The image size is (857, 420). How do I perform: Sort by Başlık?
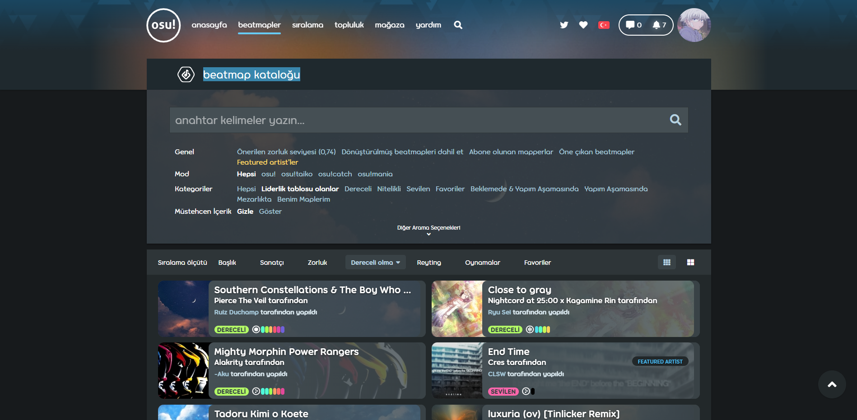tap(227, 263)
